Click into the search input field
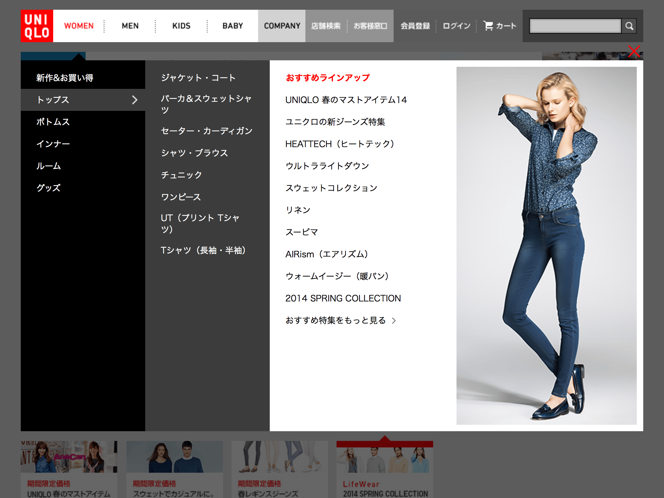 (575, 26)
